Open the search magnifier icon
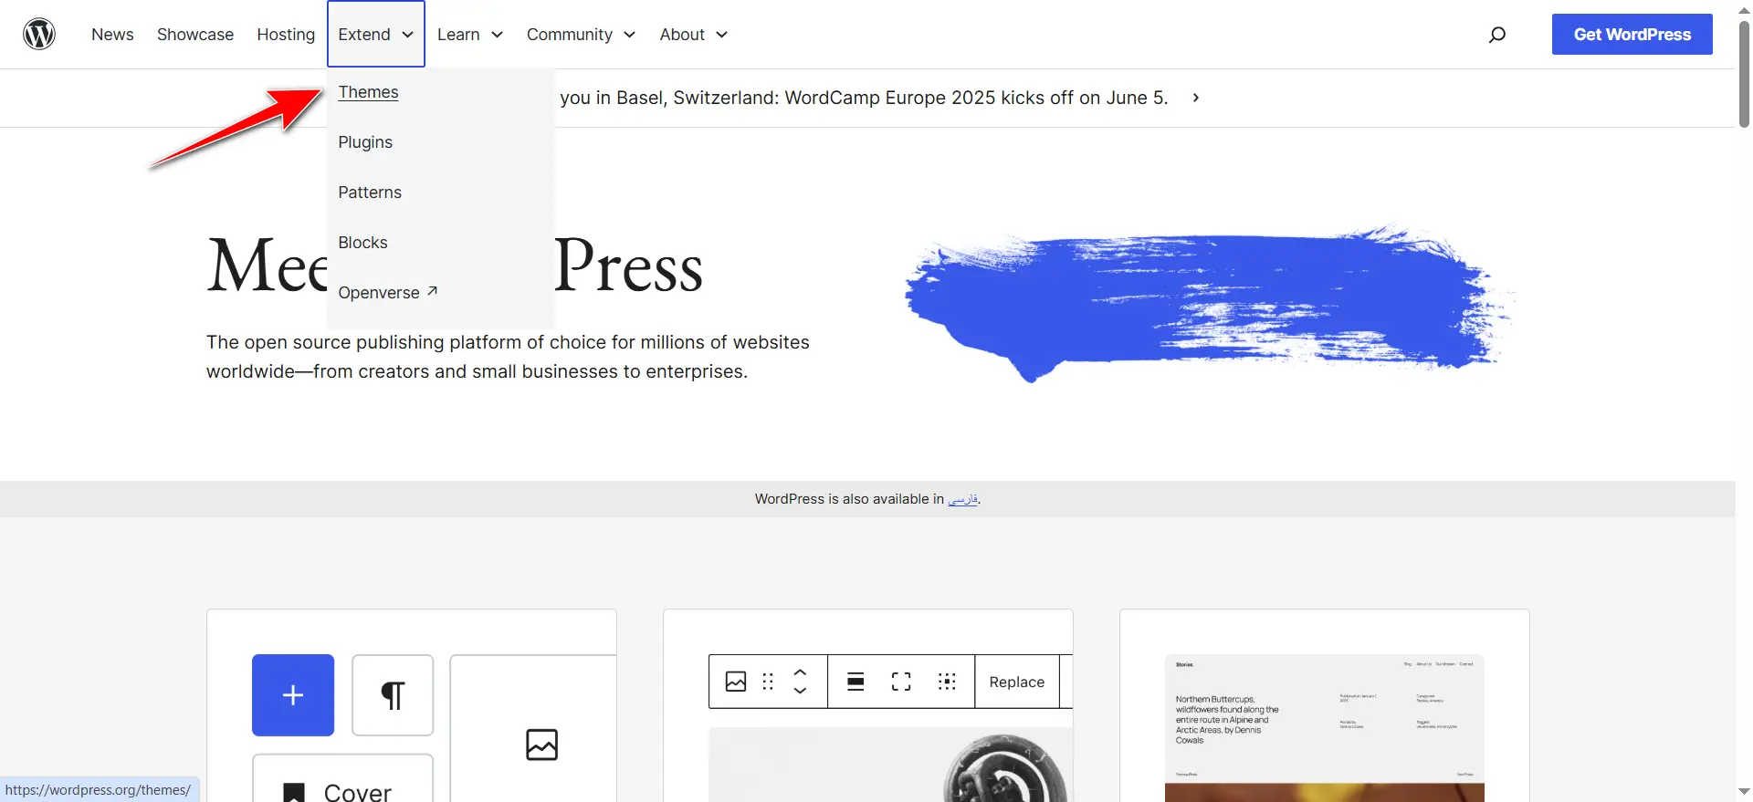 1497,35
